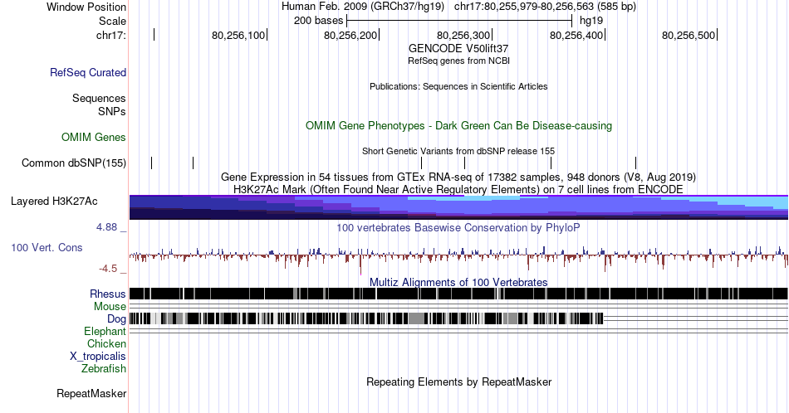This screenshot has width=789, height=413.
Task: Select the X_tropicalis alignment label
Action: point(98,357)
